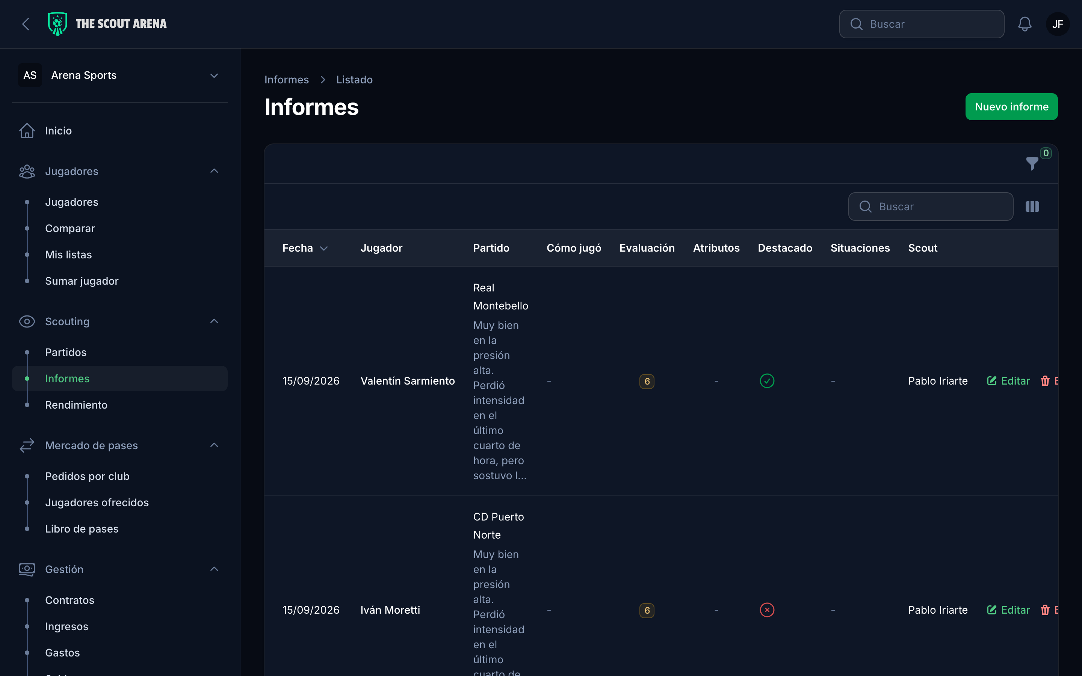1082x676 pixels.
Task: Open the notifications bell
Action: pos(1024,24)
